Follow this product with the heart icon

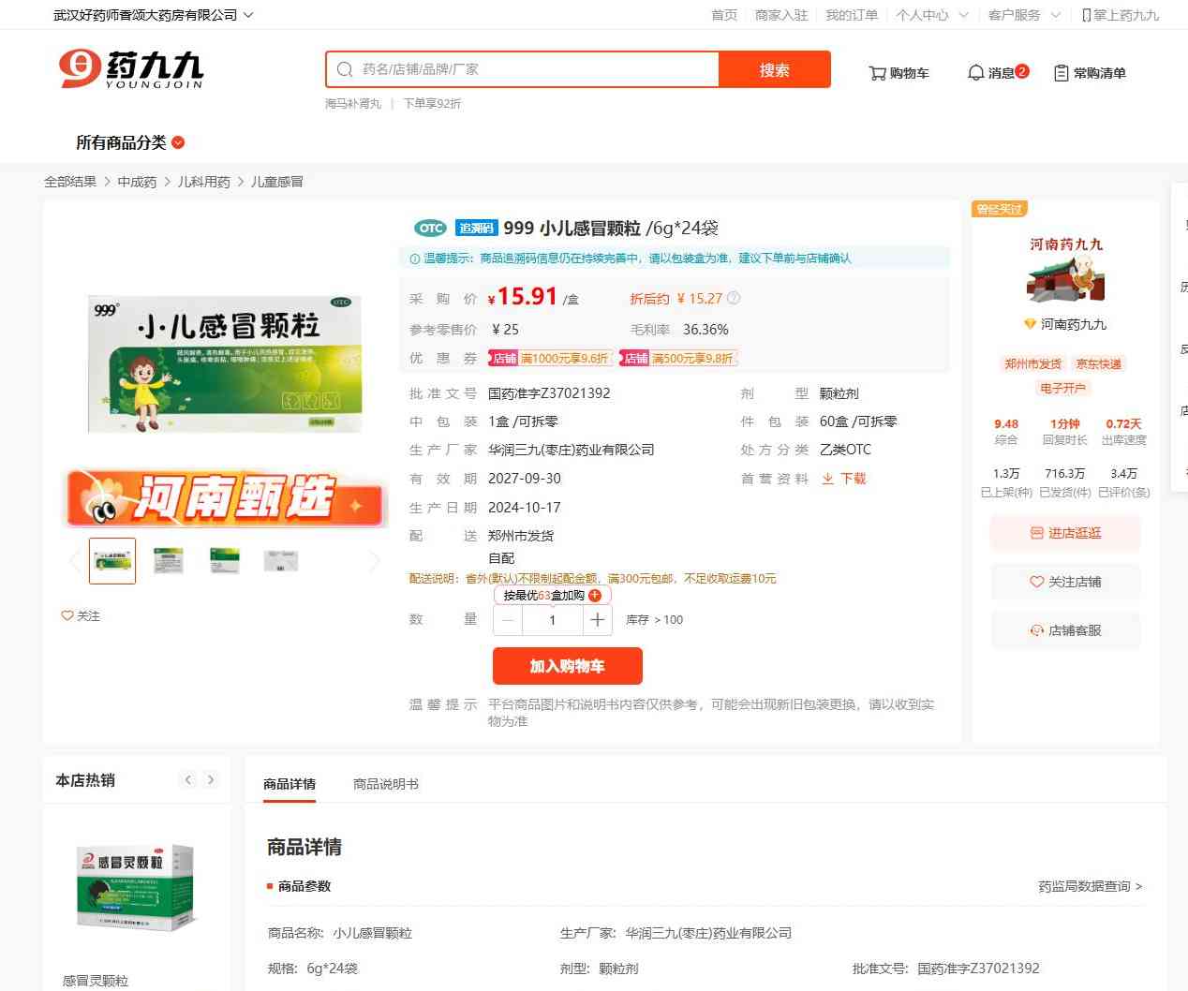click(67, 616)
